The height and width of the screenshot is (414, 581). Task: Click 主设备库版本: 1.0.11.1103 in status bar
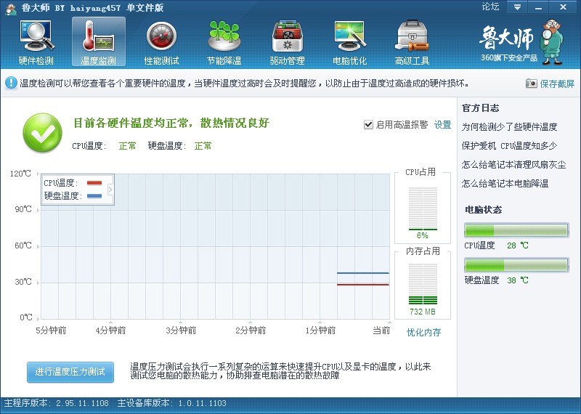pyautogui.click(x=172, y=403)
